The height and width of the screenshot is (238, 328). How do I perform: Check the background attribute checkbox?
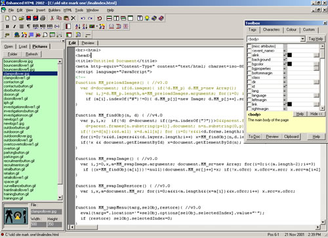tap(249, 60)
